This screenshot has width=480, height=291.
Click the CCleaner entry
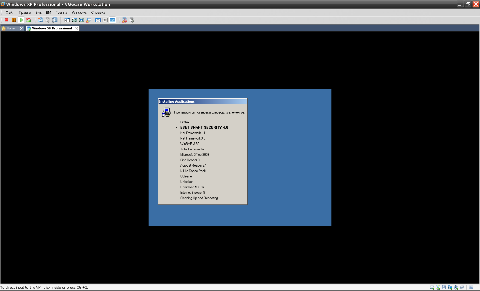[186, 176]
